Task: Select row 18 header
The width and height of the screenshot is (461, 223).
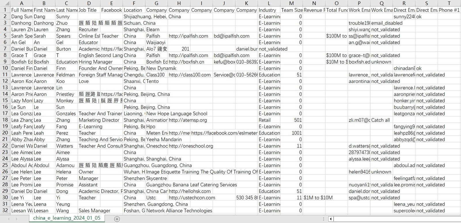Action: tap(5, 120)
